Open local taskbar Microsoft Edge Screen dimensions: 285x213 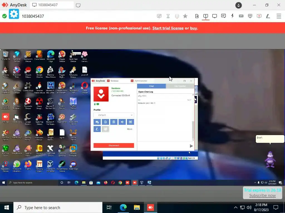coord(123,207)
